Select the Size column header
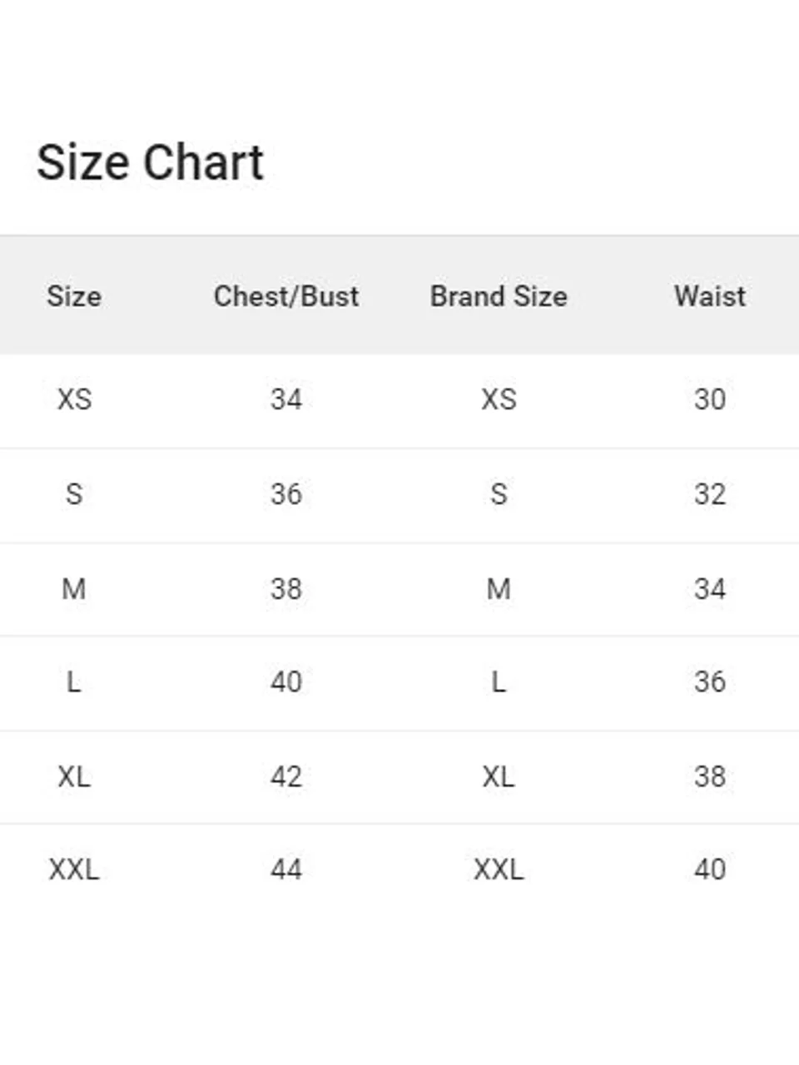 coord(74,296)
